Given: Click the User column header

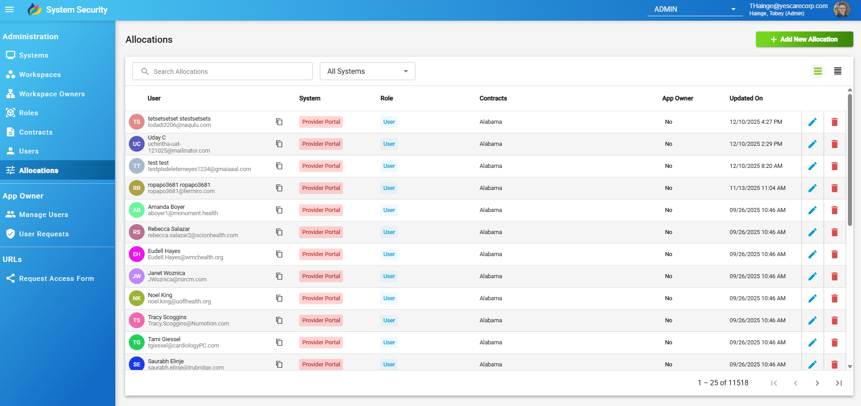Looking at the screenshot, I should (x=154, y=98).
